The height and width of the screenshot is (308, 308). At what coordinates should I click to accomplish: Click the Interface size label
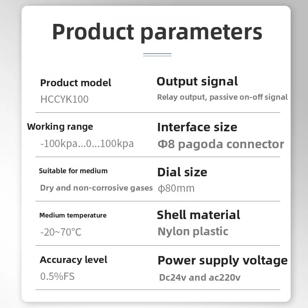[x=197, y=127]
